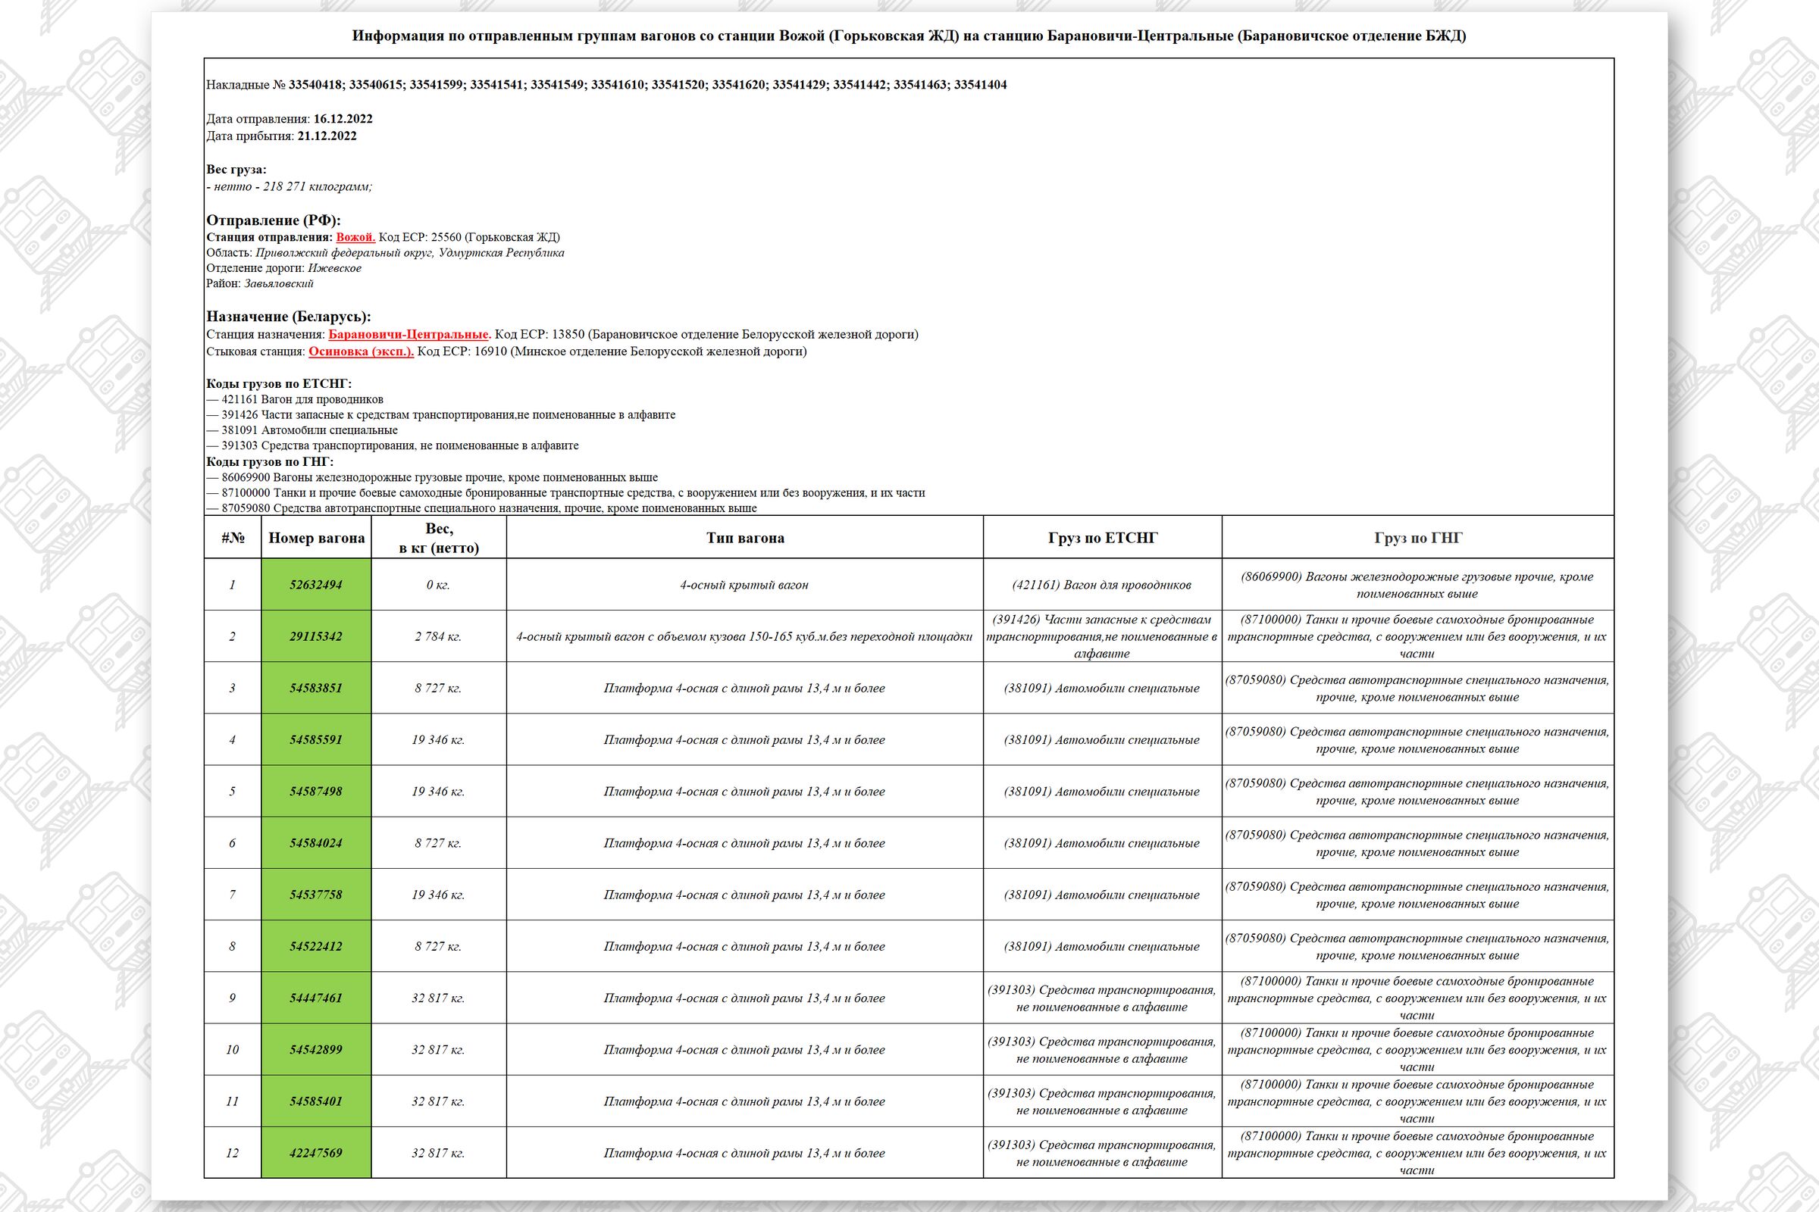Click wagon number 42247569 in last row
This screenshot has height=1212, width=1819.
pos(315,1153)
